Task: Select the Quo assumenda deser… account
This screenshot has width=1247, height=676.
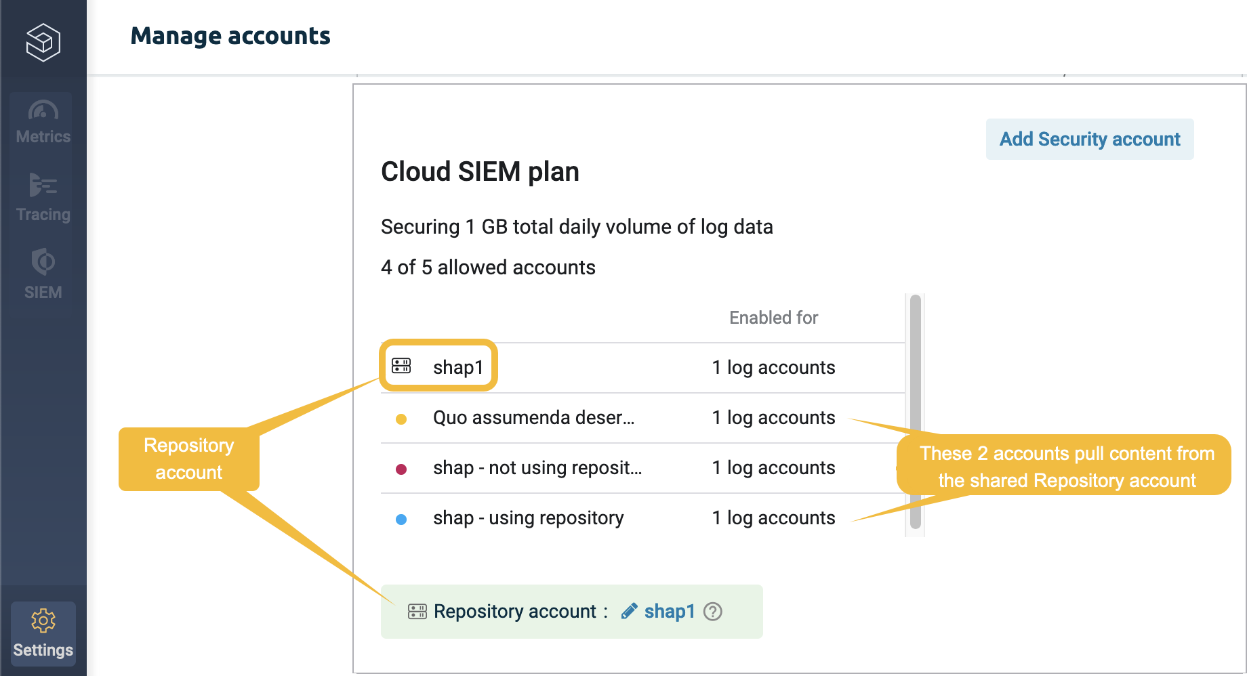Action: point(533,418)
